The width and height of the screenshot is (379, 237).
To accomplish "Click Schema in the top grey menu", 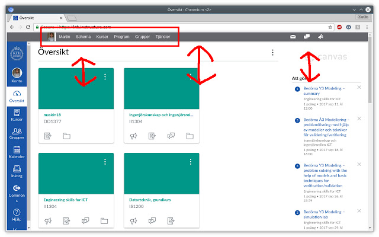I will [83, 37].
